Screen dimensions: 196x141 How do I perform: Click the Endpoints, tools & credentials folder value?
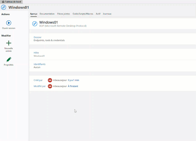49,40
